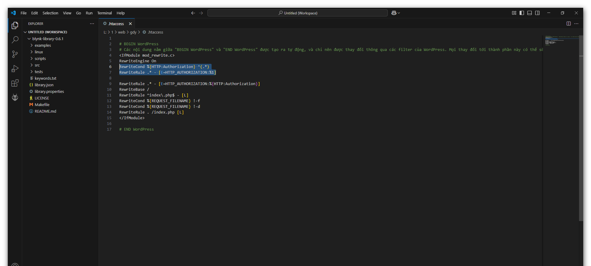The image size is (591, 266).
Task: Open library.json file
Action: [61, 85]
